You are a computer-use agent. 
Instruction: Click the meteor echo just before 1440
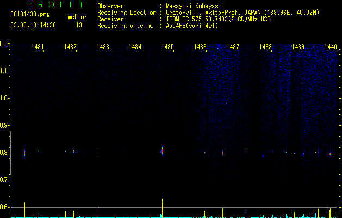click(330, 154)
